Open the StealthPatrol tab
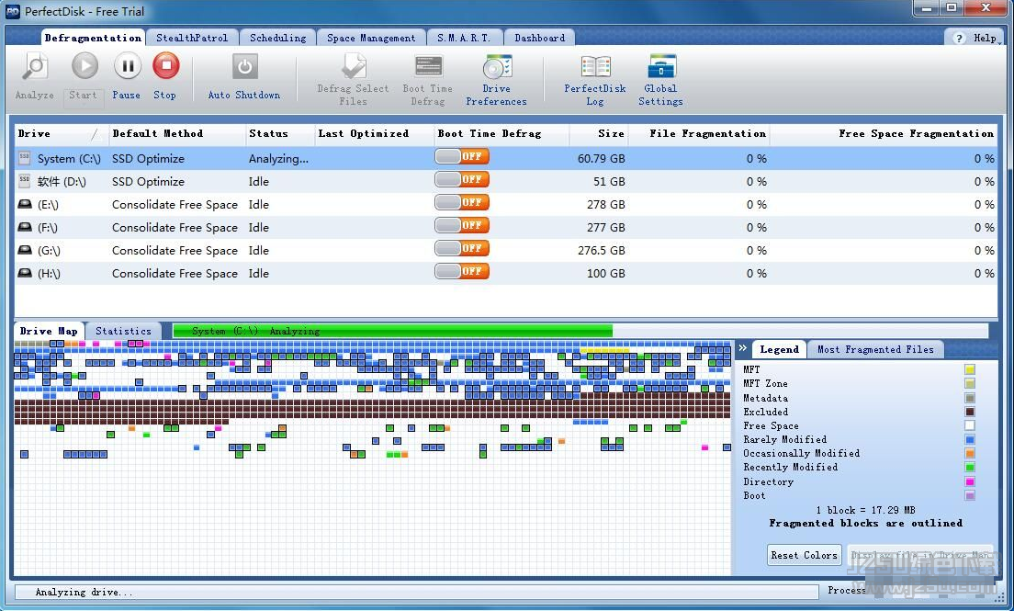This screenshot has height=611, width=1014. click(192, 38)
